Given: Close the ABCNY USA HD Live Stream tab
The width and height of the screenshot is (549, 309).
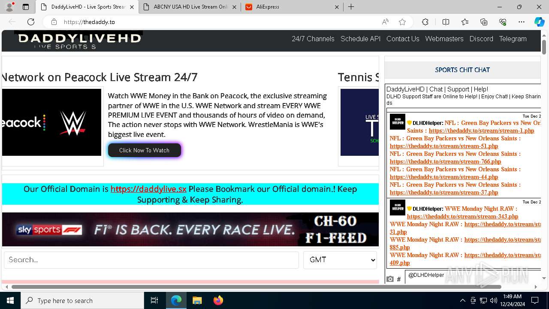Looking at the screenshot, I should (234, 7).
